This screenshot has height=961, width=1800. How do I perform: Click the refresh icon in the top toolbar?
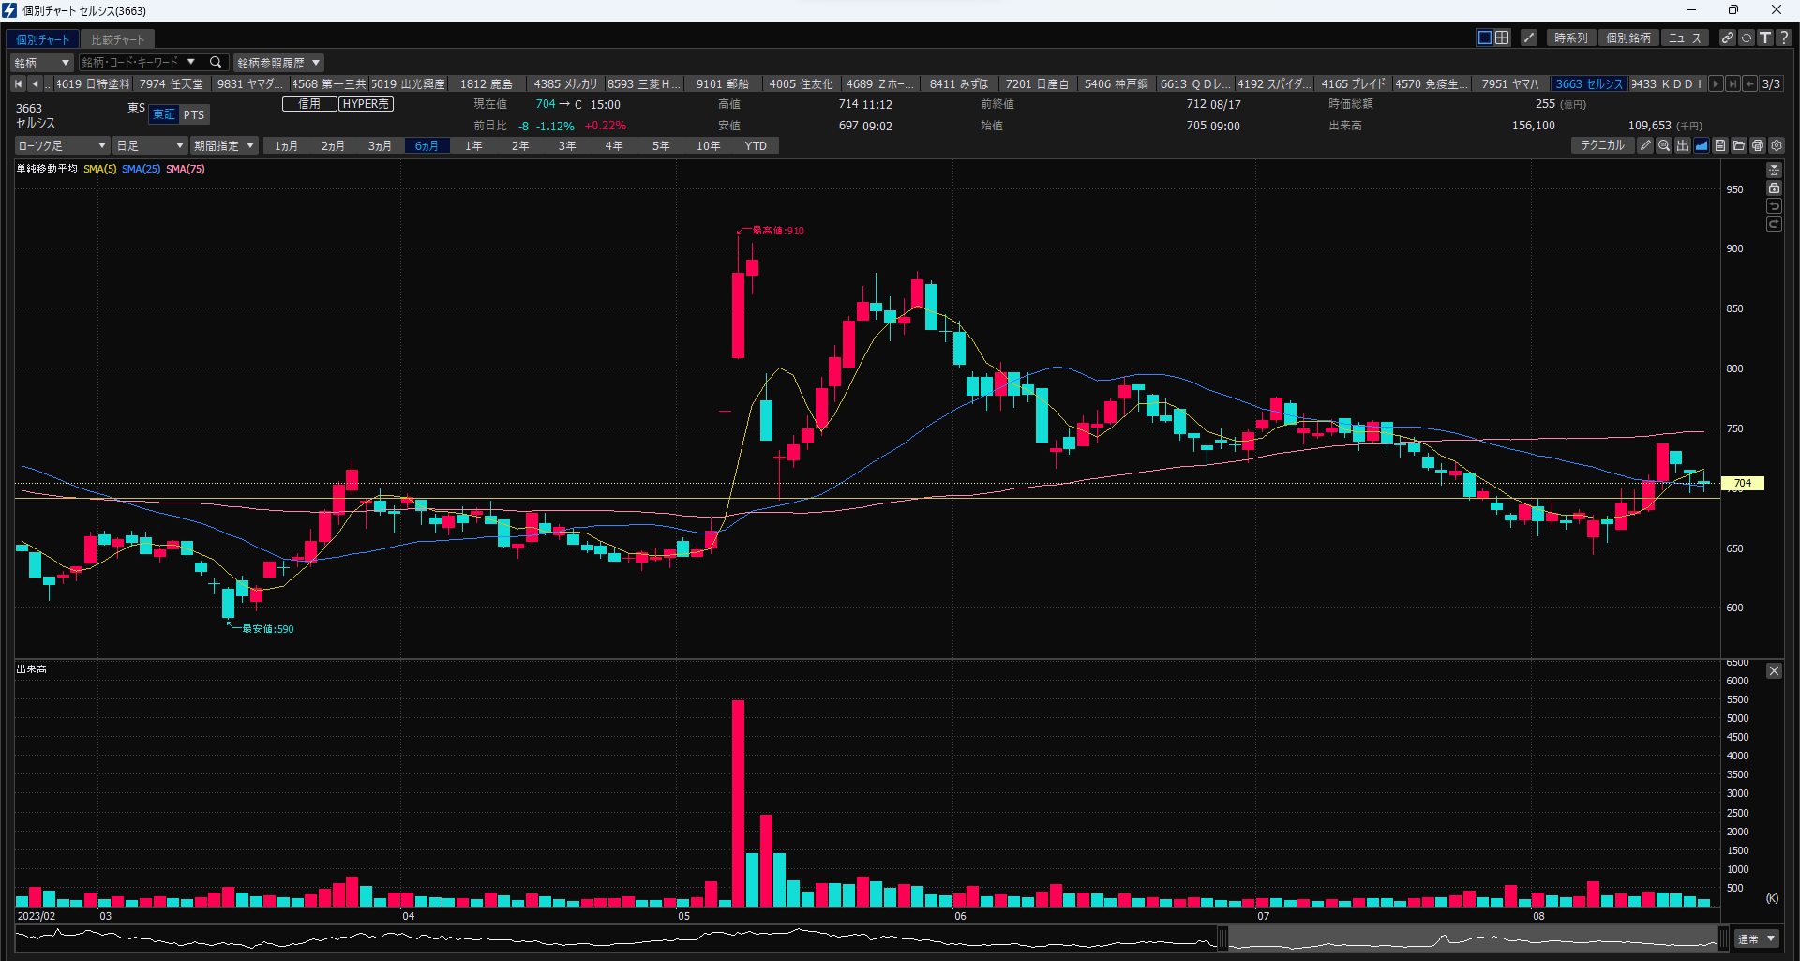1747,38
